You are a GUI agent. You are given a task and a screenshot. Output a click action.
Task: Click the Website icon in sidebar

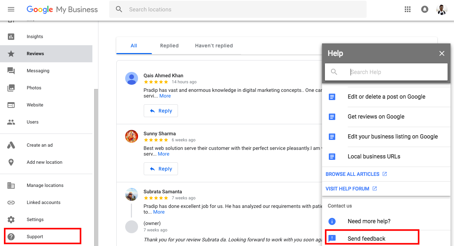(11, 105)
